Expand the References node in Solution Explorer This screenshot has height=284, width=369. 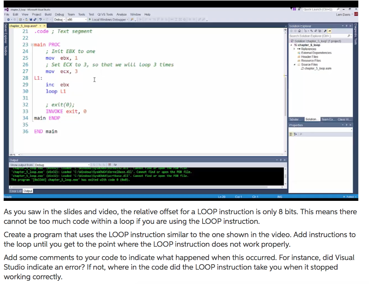294,49
